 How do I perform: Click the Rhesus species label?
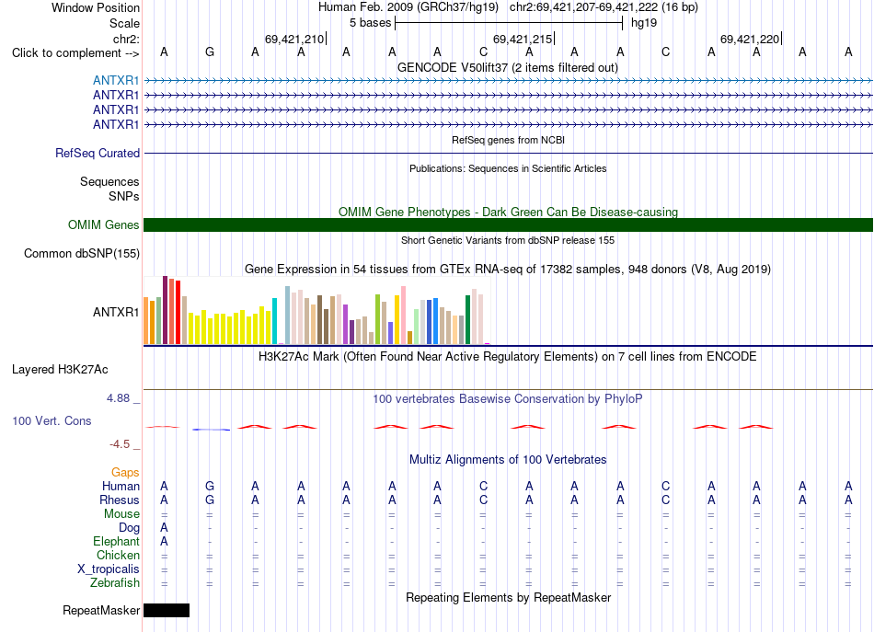[120, 500]
